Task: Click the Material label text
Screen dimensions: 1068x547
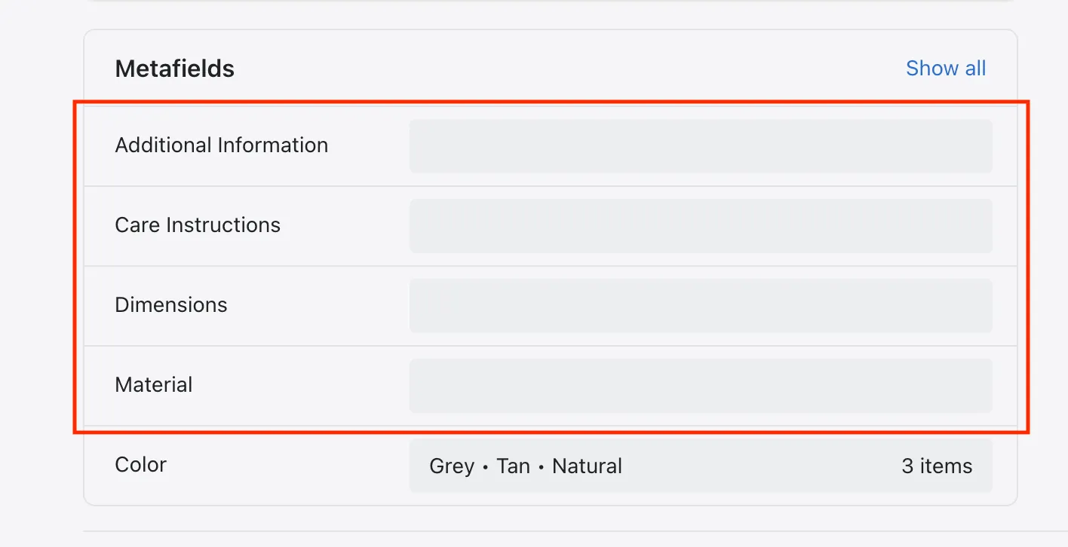Action: 154,385
